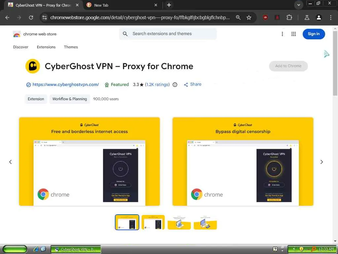338x254 pixels.
Task: Go to the Discover section
Action: [21, 47]
